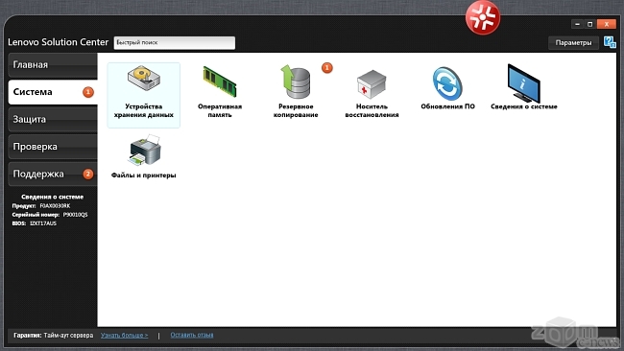Follow the Узнать больше link
The image size is (624, 351).
click(124, 335)
